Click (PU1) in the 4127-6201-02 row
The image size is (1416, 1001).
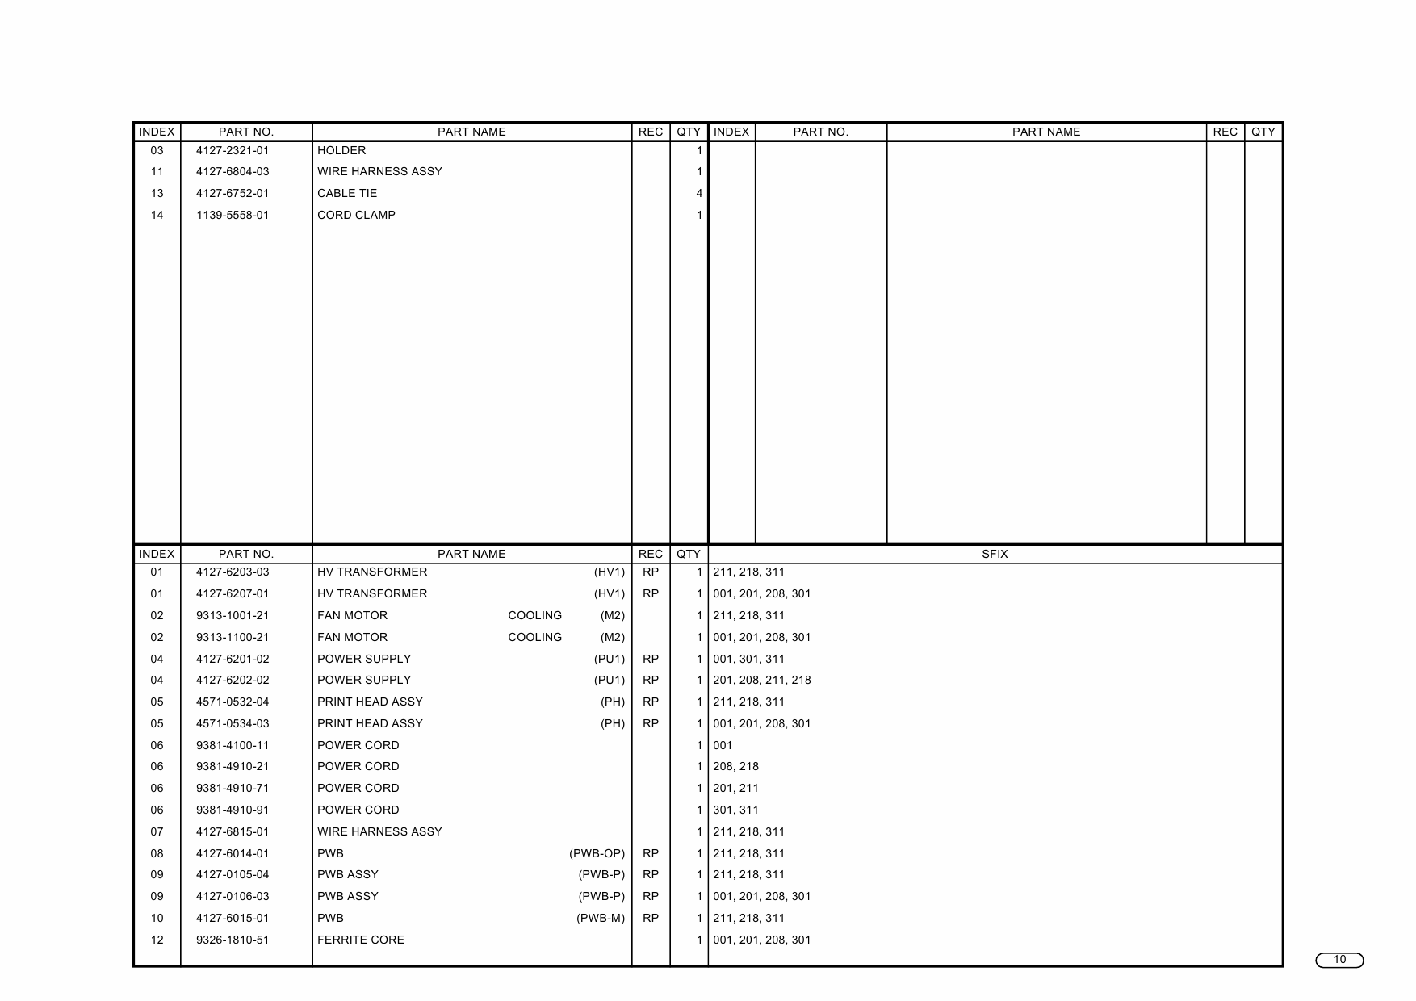tap(610, 659)
